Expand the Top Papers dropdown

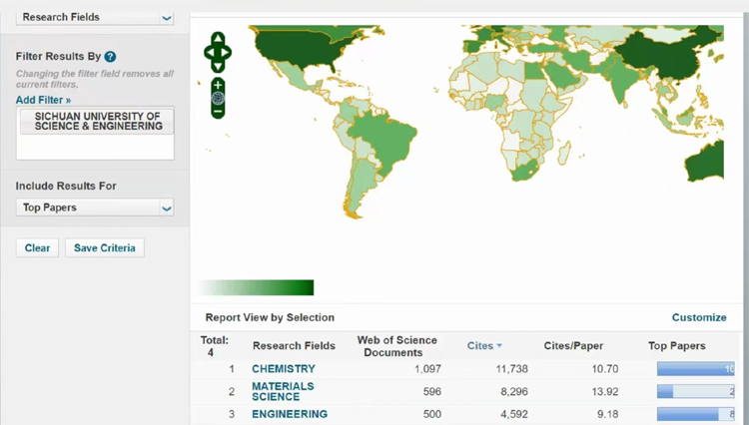coord(95,208)
